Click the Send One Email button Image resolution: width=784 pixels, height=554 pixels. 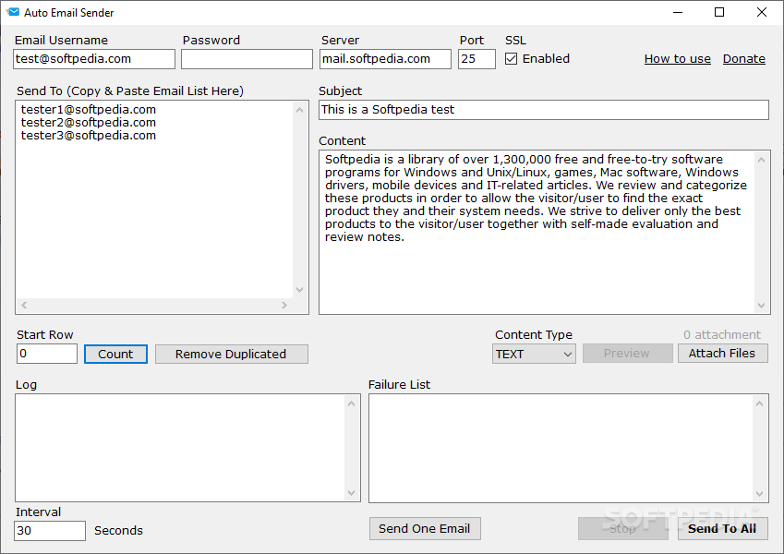tap(425, 528)
